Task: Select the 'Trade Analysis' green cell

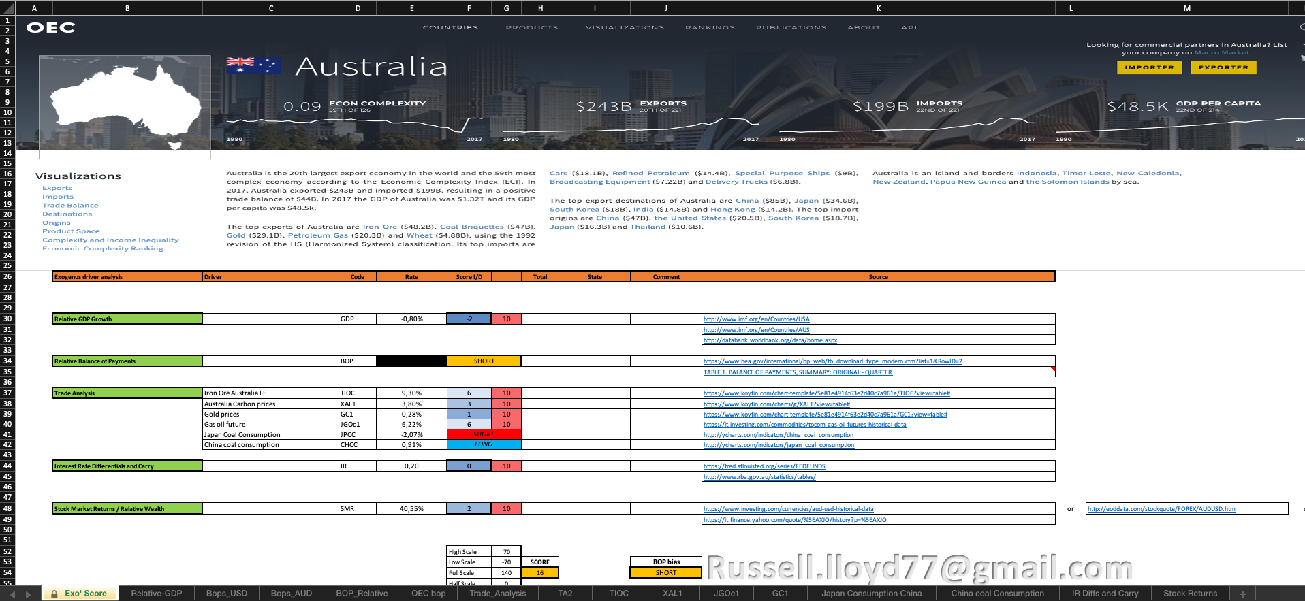Action: click(127, 393)
